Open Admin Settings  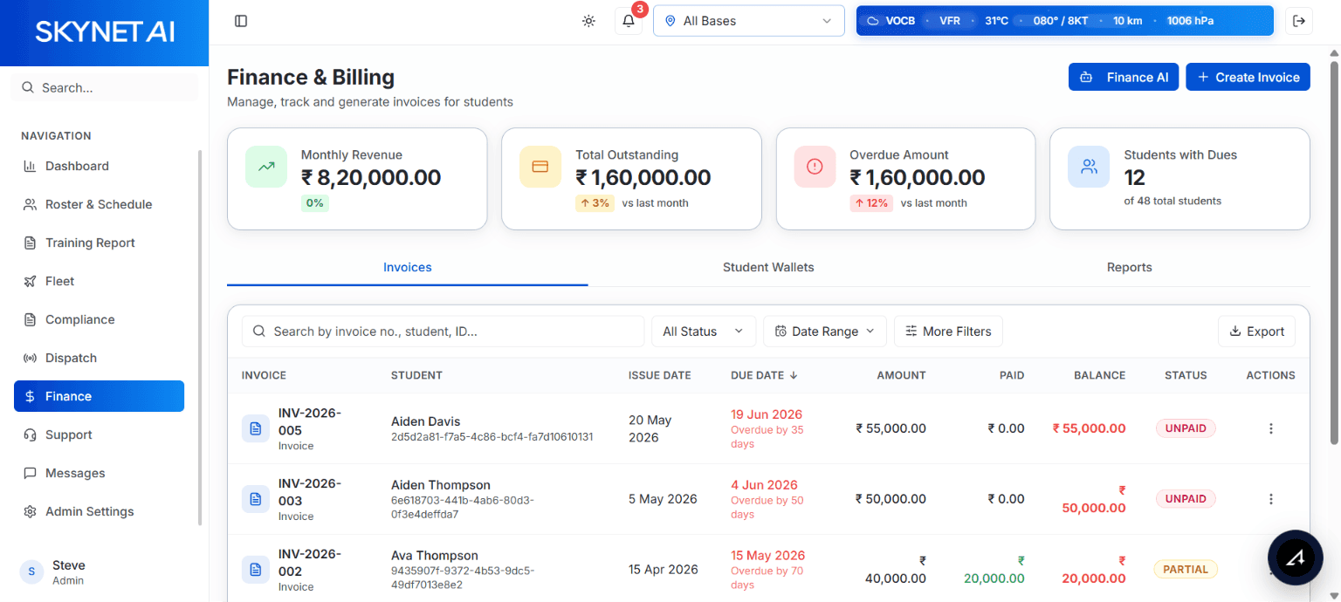pos(99,511)
